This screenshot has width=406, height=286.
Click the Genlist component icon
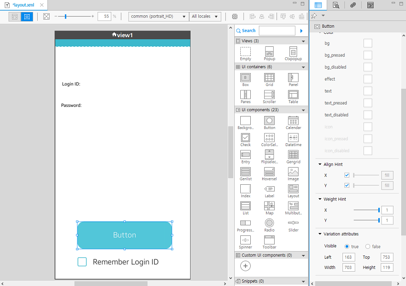[x=246, y=172]
